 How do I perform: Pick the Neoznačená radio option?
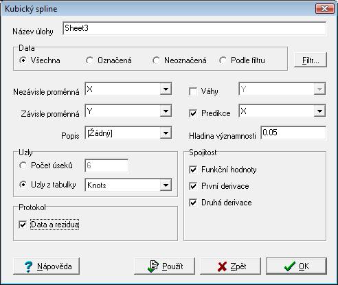coord(156,60)
